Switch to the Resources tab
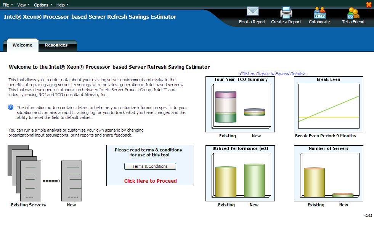The width and height of the screenshot is (374, 238). (58, 45)
